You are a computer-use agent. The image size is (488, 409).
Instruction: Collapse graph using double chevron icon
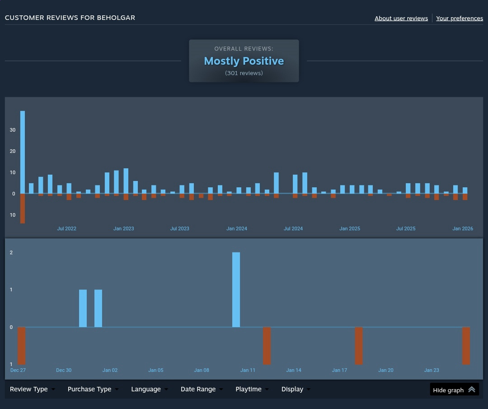tap(471, 390)
